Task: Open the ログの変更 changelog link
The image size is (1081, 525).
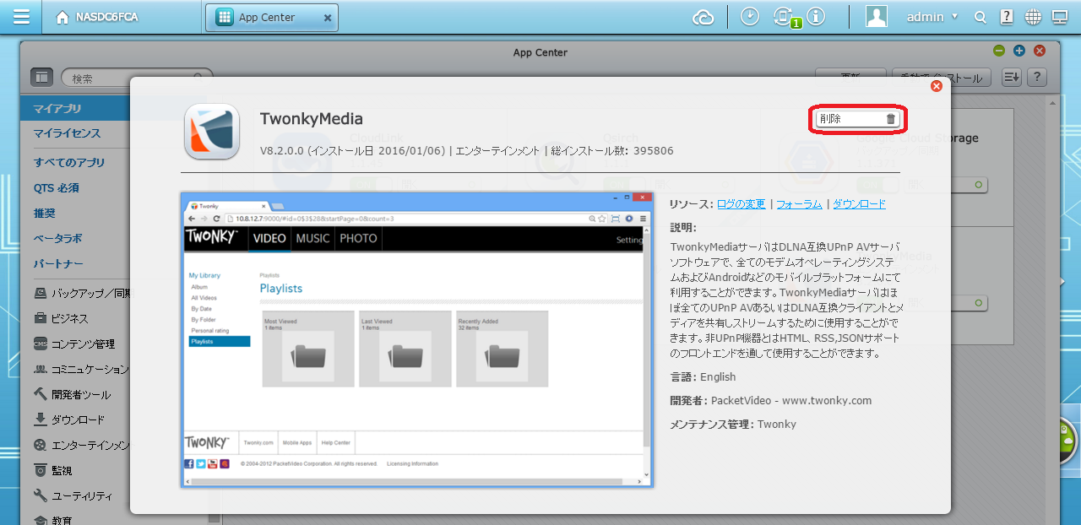Action: coord(741,203)
